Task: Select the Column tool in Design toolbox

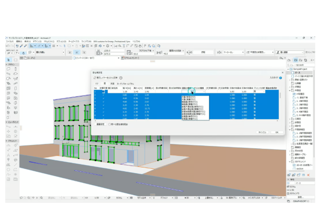Action: (x=15, y=69)
